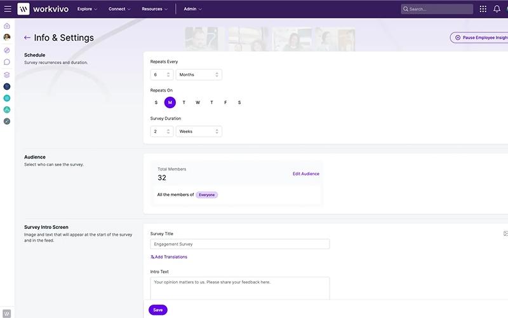508x318 pixels.
Task: Open the Survey Duration Weeks dropdown
Action: coord(199,132)
